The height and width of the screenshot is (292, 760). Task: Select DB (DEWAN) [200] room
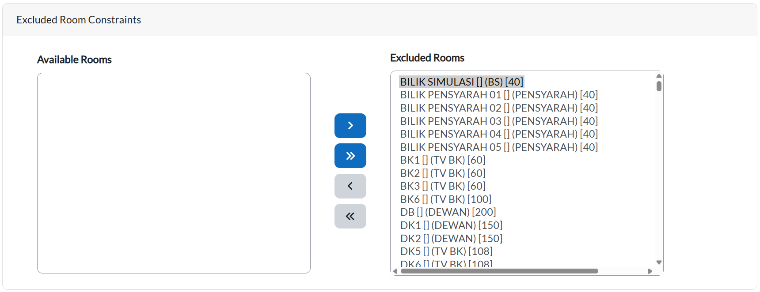(448, 212)
